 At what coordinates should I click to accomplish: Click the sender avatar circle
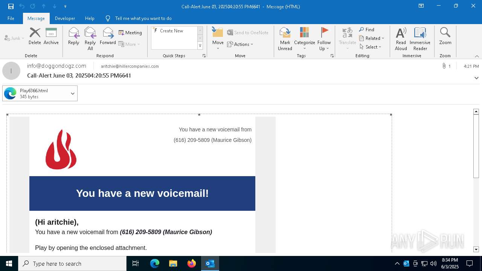pyautogui.click(x=11, y=71)
